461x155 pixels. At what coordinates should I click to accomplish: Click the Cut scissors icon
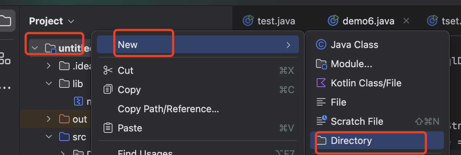[108, 70]
